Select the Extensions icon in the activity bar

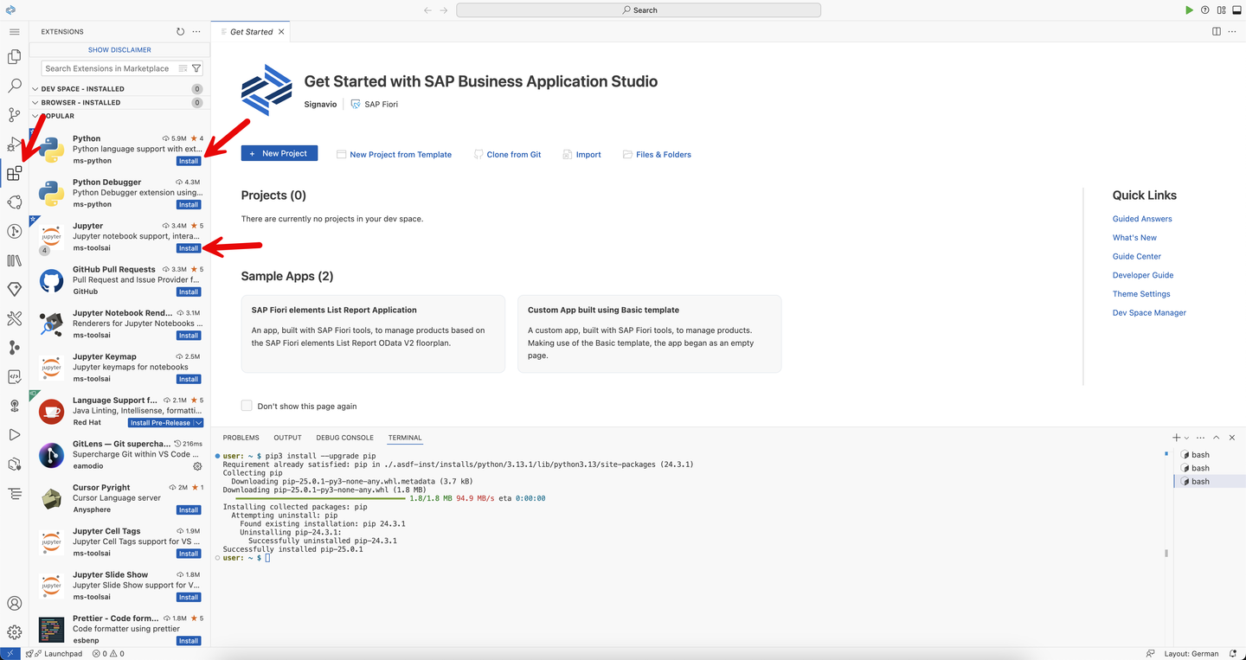[x=14, y=174]
